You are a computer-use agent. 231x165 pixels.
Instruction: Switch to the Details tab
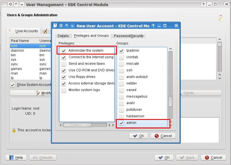[63, 36]
